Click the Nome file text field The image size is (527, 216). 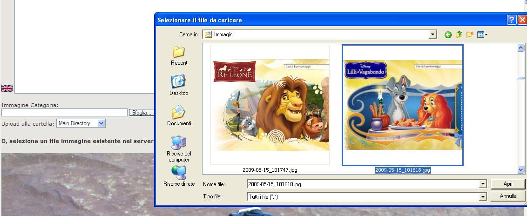pos(363,184)
